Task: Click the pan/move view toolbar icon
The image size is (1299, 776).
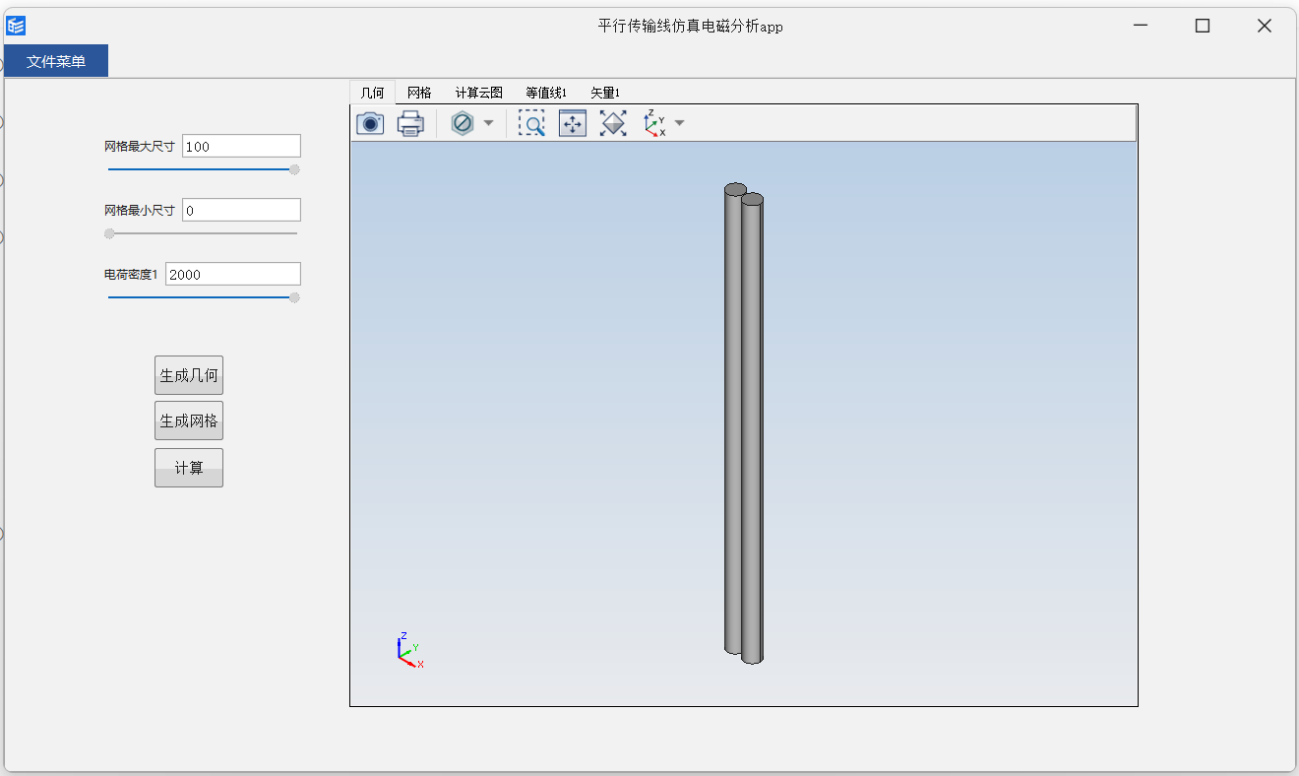Action: (x=573, y=123)
